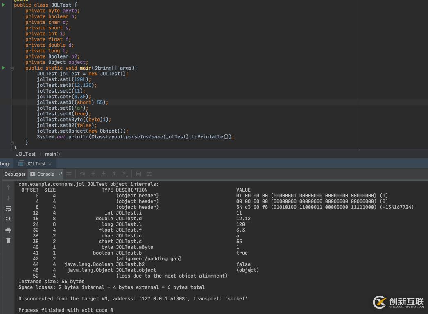Open the console pin dropdown arrow
Image resolution: width=428 pixels, height=314 pixels.
pyautogui.click(x=60, y=174)
